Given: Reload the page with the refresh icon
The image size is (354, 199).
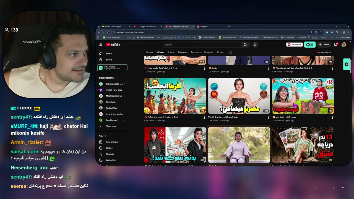Looking at the screenshot, I should tap(108, 32).
